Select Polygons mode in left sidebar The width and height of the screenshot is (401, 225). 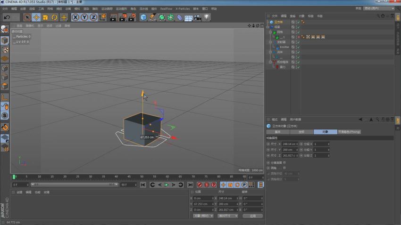click(x=5, y=86)
